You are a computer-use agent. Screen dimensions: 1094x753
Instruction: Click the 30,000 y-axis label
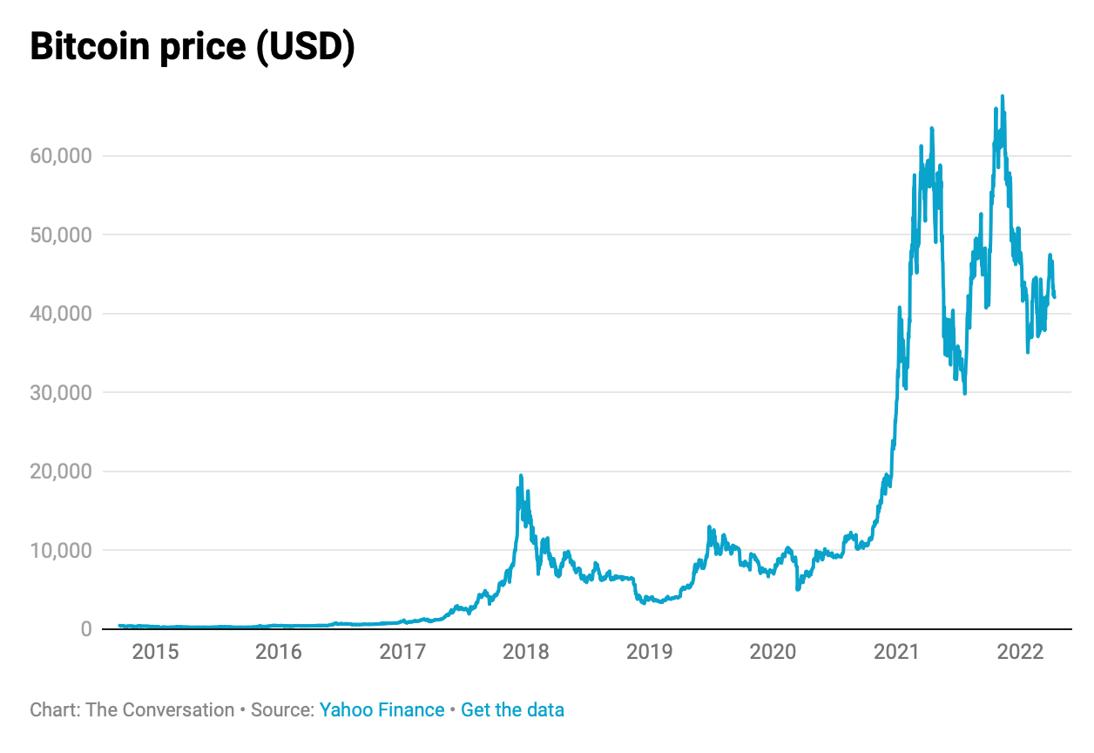[60, 392]
